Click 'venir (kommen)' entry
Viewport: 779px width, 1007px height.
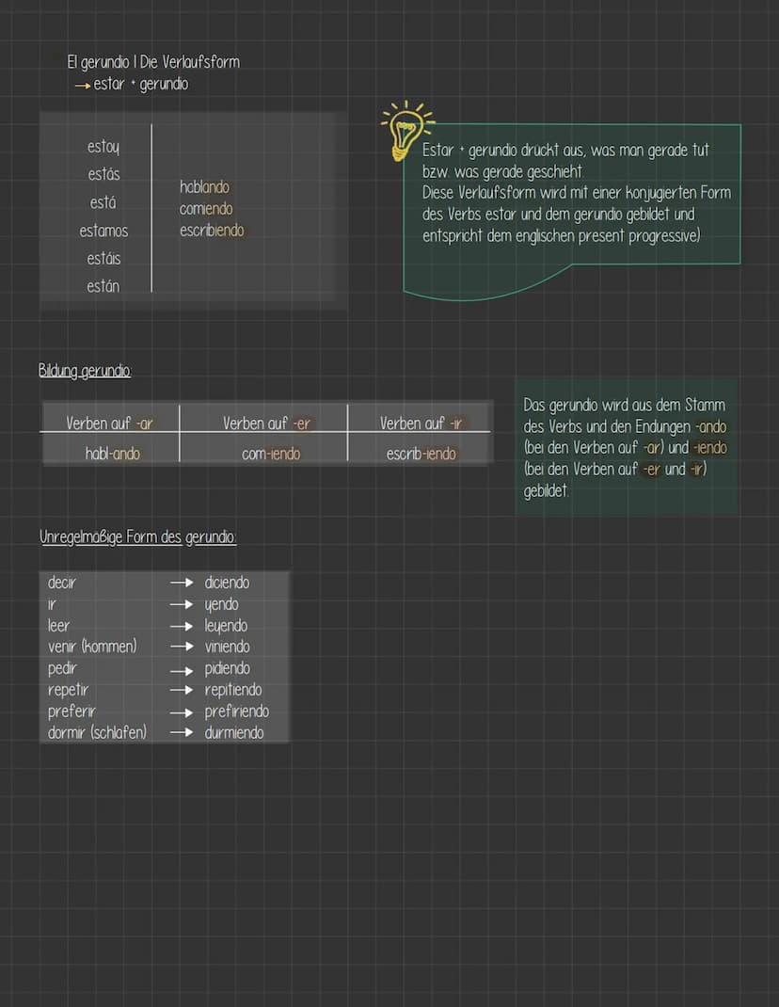tap(92, 647)
